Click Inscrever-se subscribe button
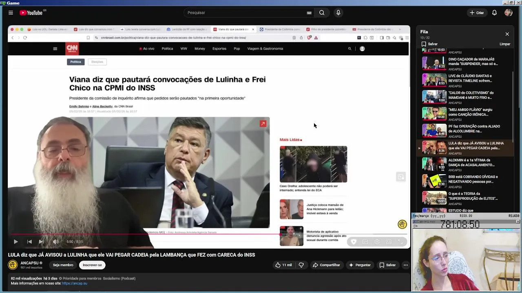 pos(92,265)
